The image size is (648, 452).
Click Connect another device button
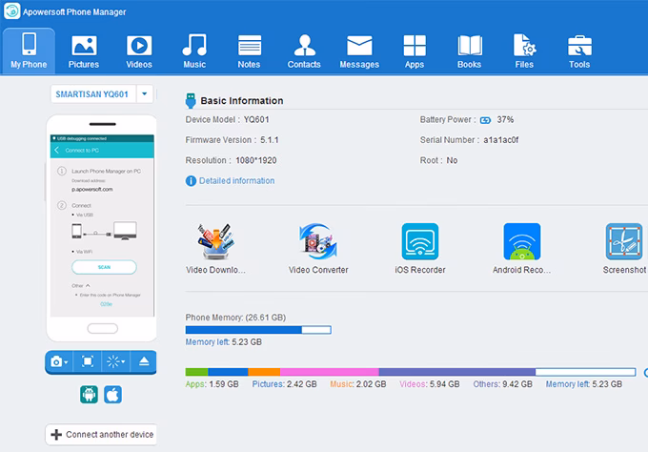coord(101,434)
